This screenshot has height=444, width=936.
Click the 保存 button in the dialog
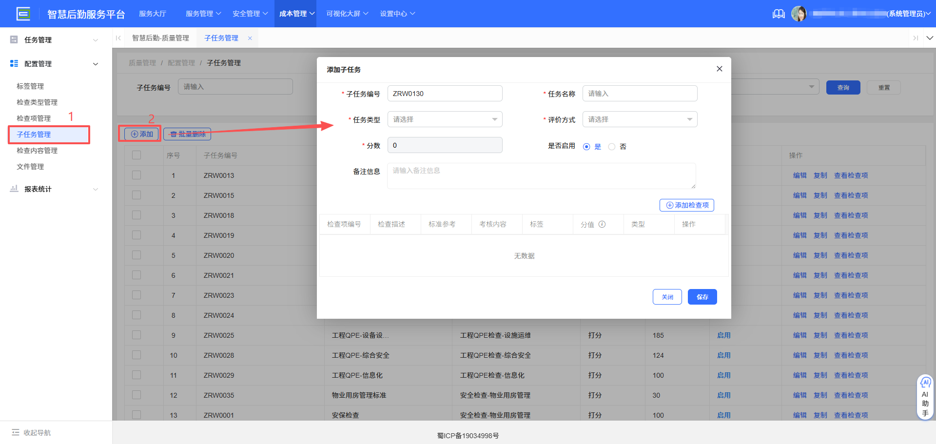702,297
